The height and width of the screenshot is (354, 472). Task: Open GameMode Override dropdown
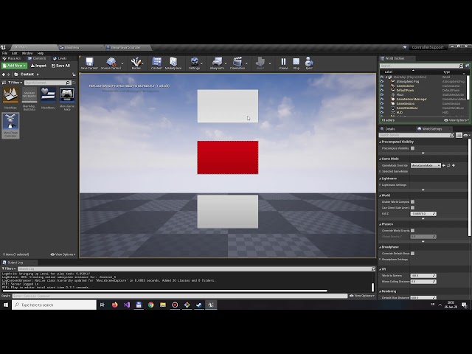click(x=426, y=165)
